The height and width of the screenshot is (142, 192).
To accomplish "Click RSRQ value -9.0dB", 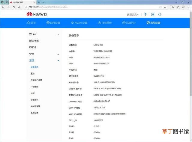I will [96, 126].
